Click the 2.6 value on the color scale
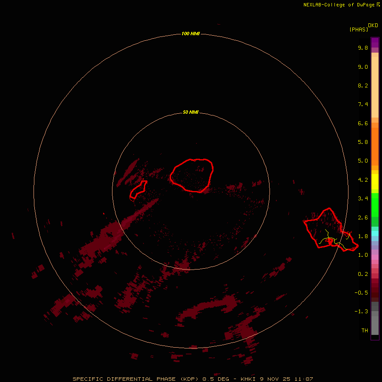The height and width of the screenshot is (382, 382). pyautogui.click(x=363, y=217)
